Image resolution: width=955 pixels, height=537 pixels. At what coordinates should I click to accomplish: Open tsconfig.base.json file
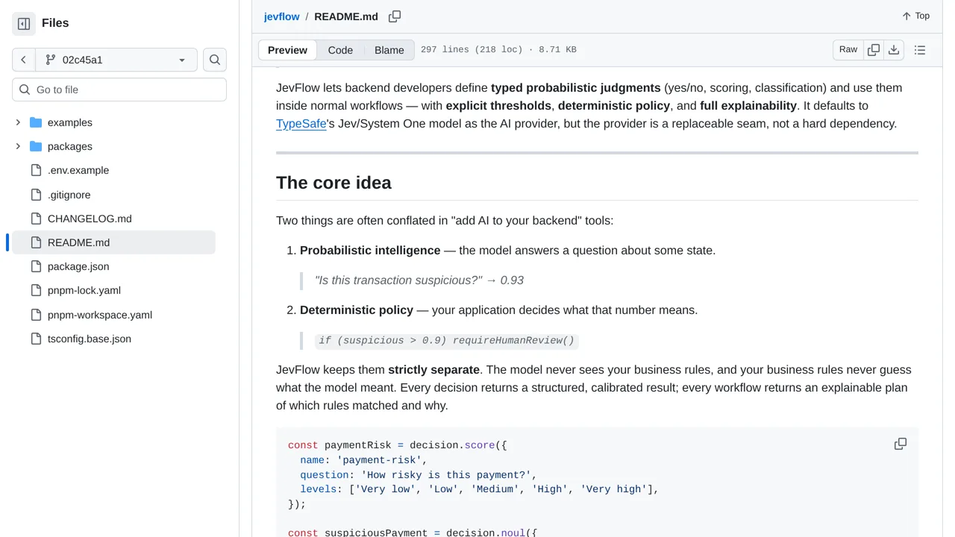click(x=90, y=339)
